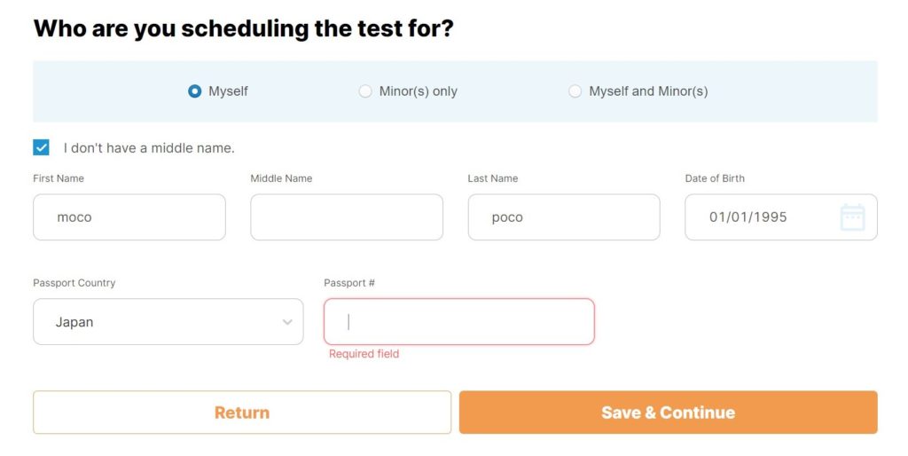
Task: Choose the Minor(s) only option
Action: pyautogui.click(x=365, y=91)
